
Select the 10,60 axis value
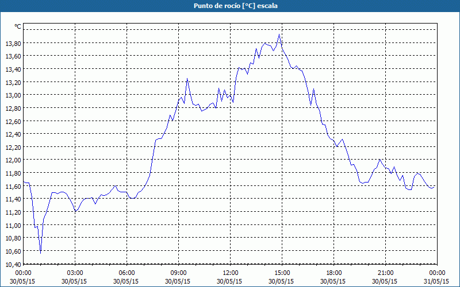point(13,251)
